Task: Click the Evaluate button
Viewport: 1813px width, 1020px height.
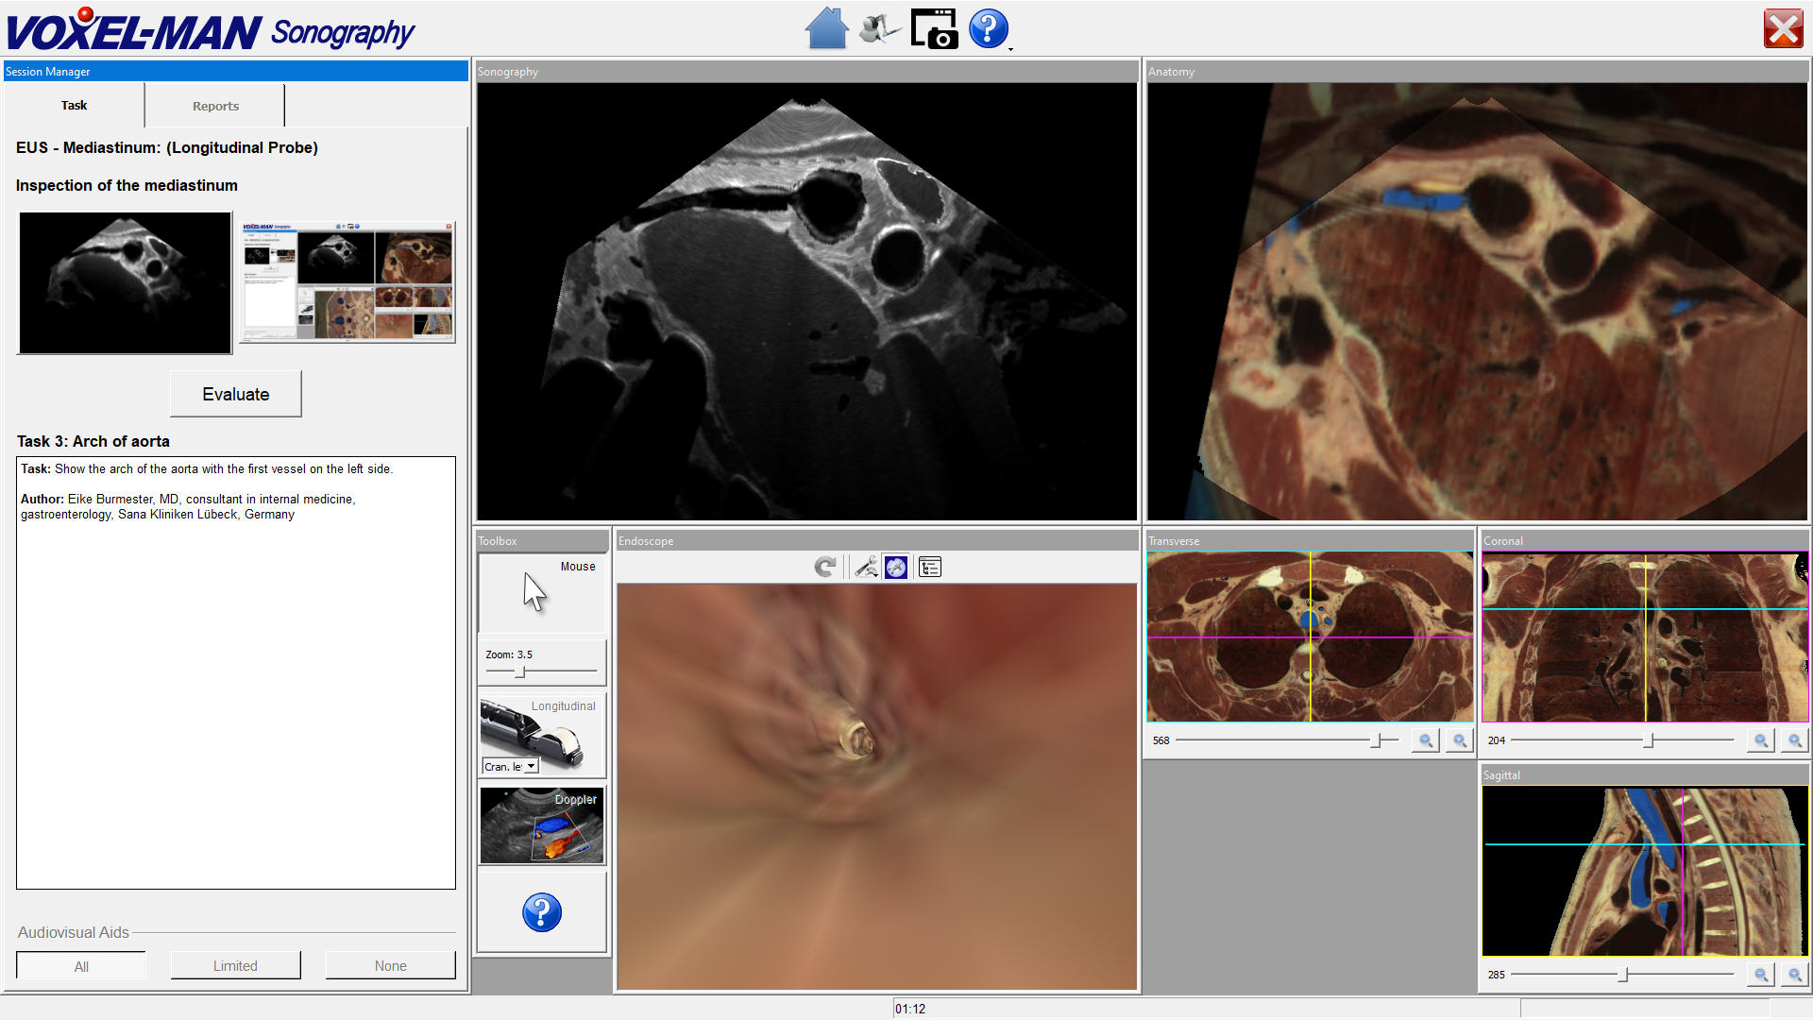Action: pos(236,394)
